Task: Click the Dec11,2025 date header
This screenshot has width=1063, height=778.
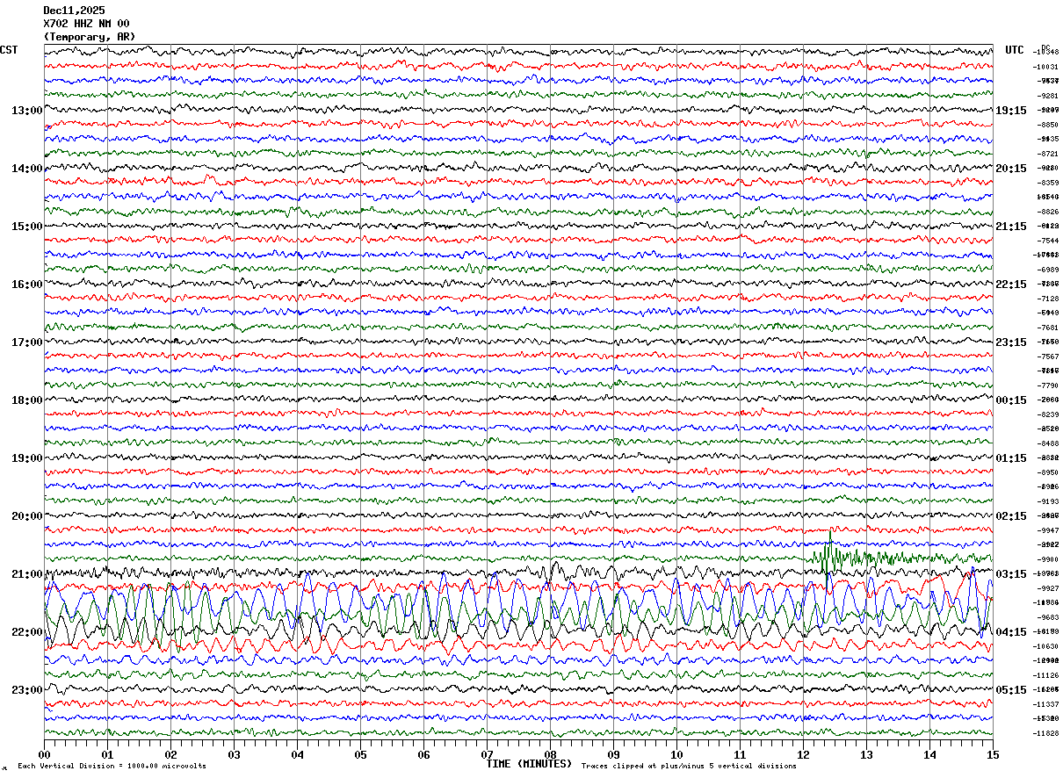Action: coord(74,11)
